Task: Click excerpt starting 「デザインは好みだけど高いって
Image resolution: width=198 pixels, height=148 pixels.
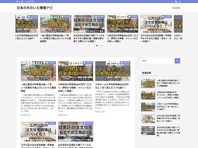Action: [x=112, y=100]
